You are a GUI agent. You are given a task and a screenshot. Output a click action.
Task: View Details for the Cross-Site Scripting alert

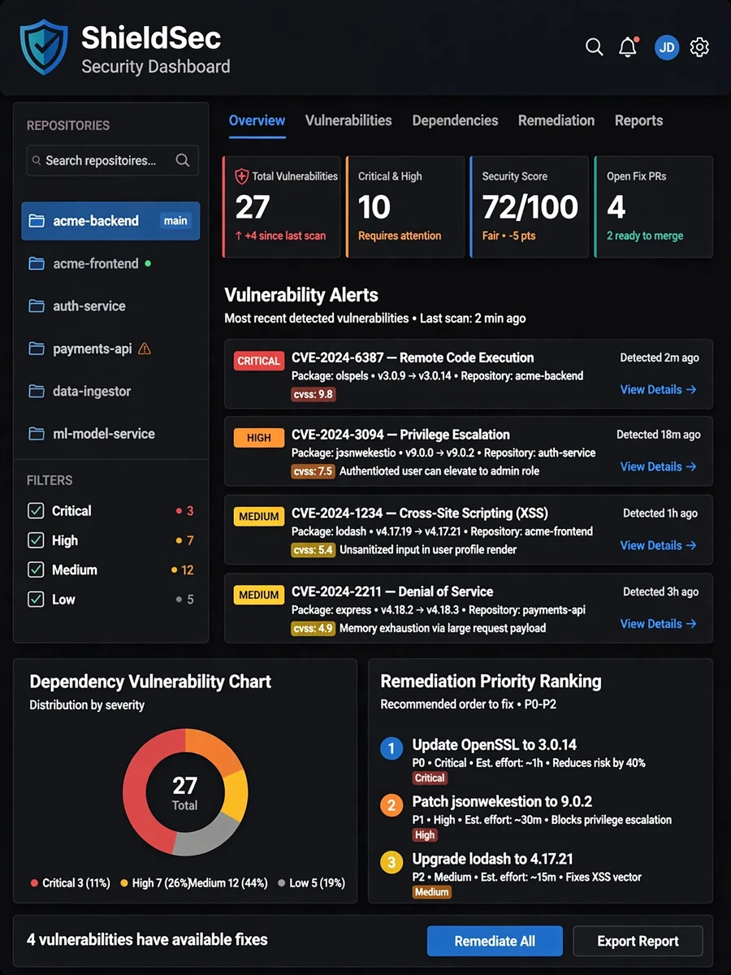coord(658,545)
